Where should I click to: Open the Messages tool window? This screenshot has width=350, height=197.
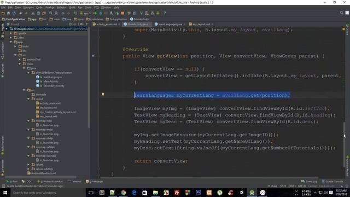[x=95, y=181]
